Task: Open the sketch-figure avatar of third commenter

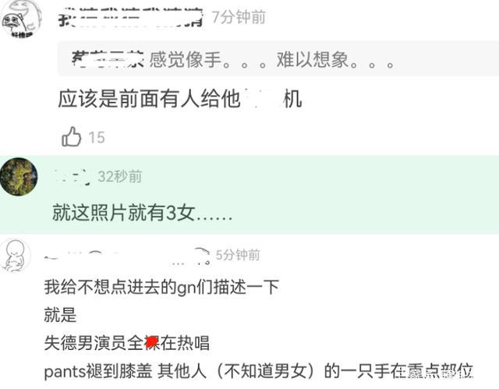Action: 16,256
